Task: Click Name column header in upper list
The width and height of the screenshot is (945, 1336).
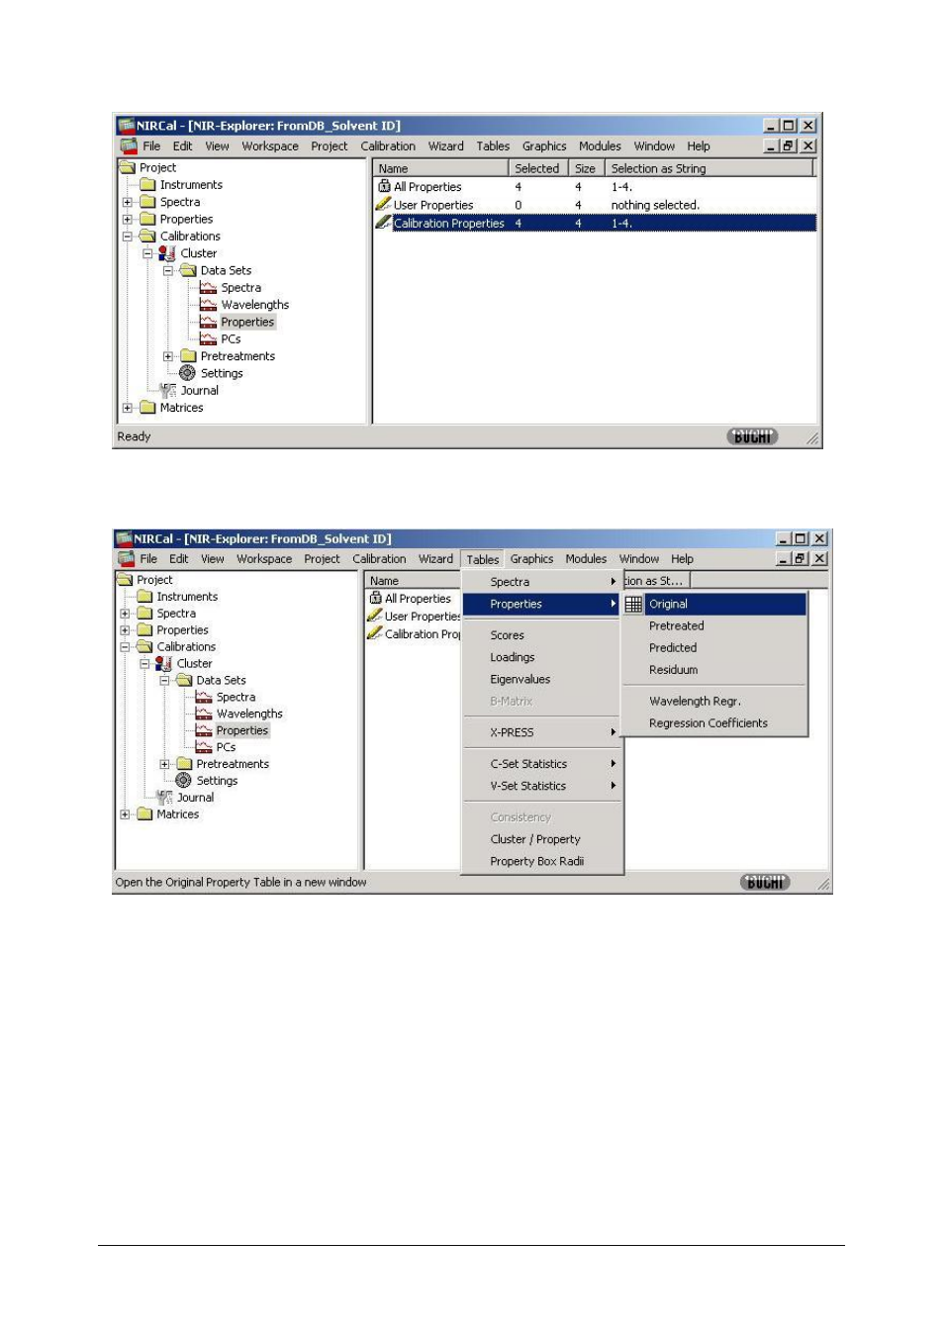Action: (441, 169)
